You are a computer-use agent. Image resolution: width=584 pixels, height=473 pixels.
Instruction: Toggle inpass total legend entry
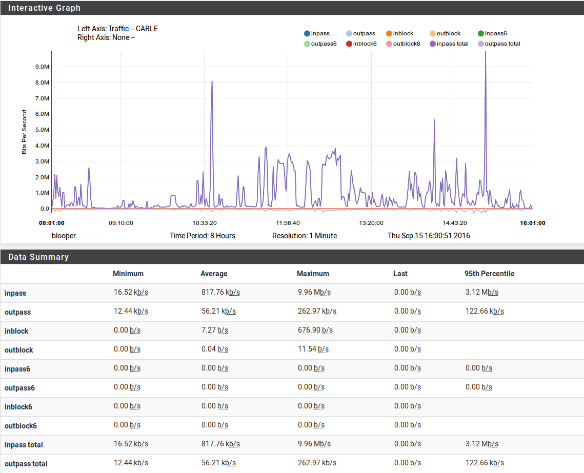[433, 44]
